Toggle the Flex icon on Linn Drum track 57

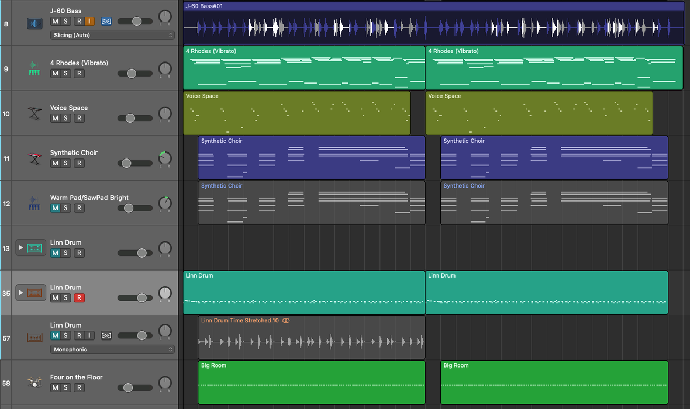[106, 335]
